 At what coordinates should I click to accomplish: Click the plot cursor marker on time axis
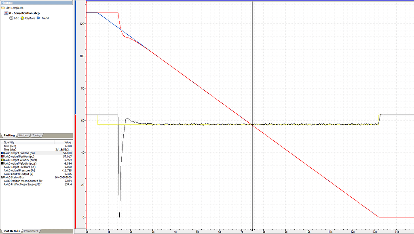point(253,230)
